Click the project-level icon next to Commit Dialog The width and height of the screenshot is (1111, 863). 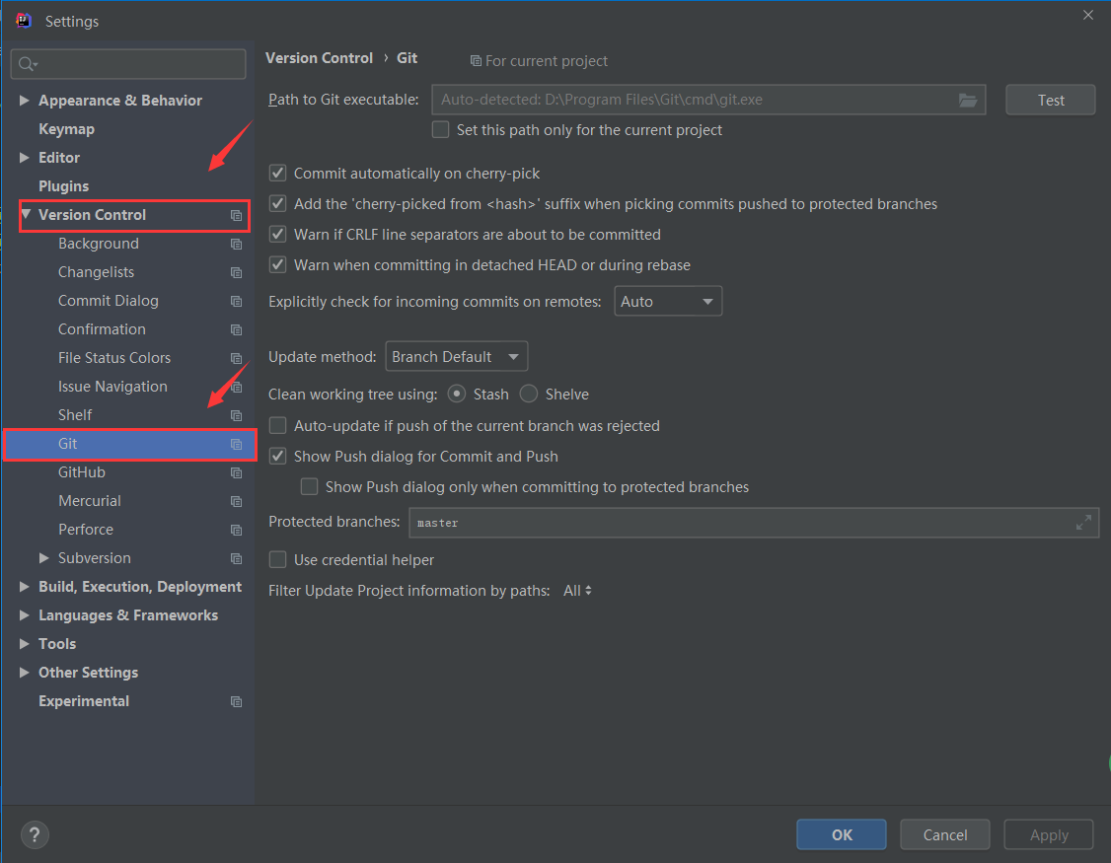[237, 301]
